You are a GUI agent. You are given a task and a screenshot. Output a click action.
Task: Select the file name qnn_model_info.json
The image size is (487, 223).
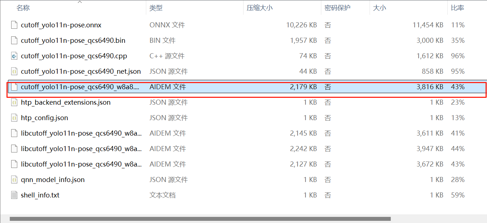[53, 180]
